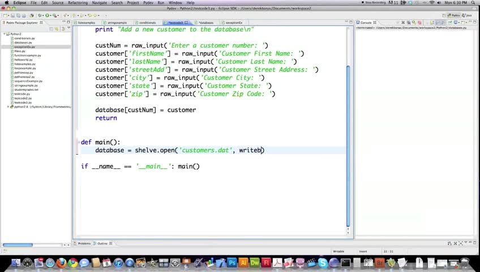Click the Package Explorer horizontal scrollbar
This screenshot has height=272, width=480.
(18, 245)
